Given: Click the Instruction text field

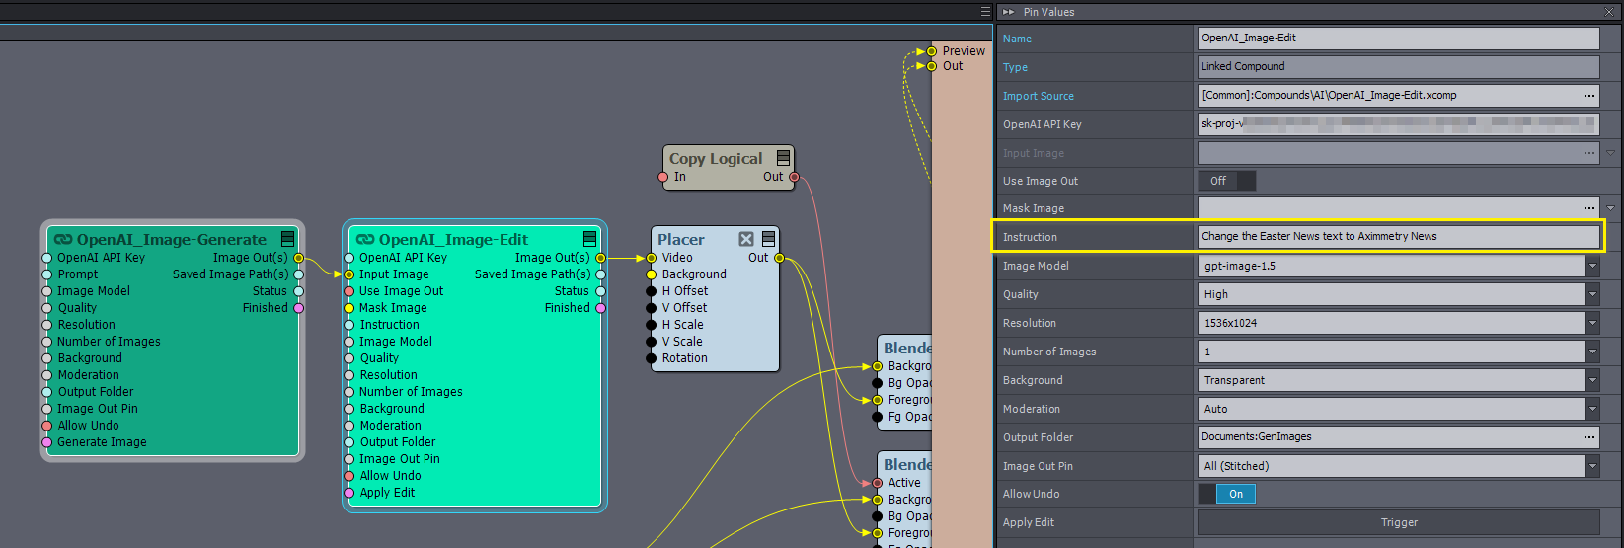Looking at the screenshot, I should (x=1397, y=237).
